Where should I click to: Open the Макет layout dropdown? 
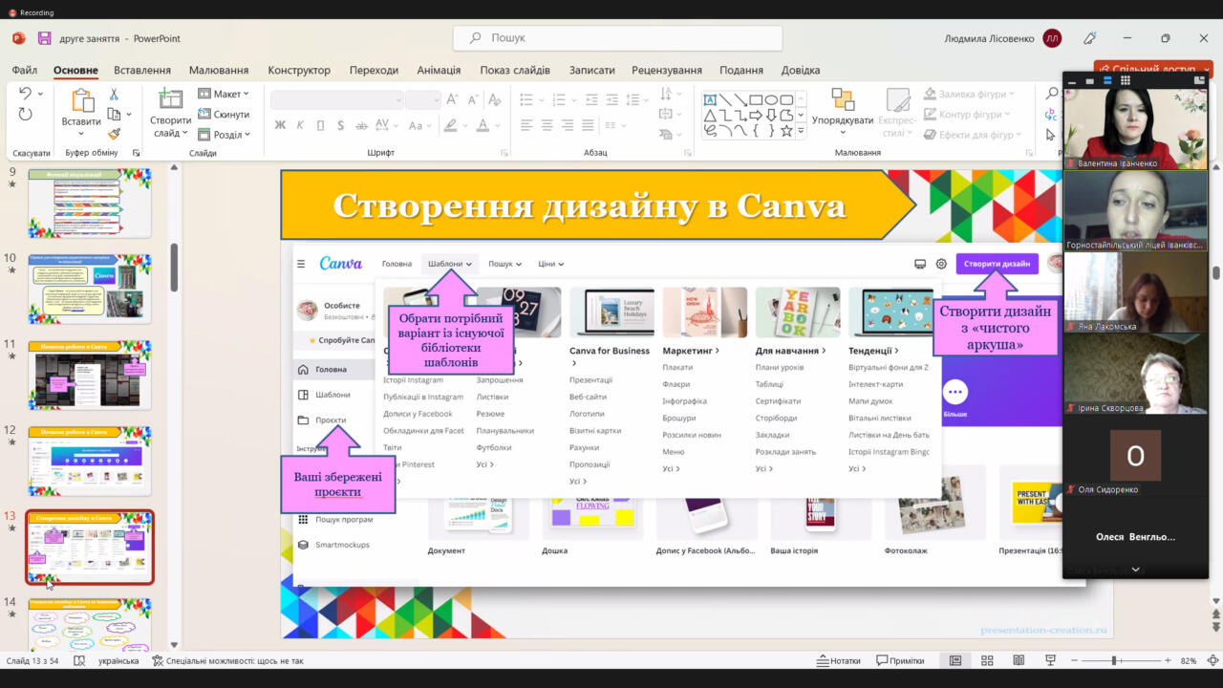(225, 94)
